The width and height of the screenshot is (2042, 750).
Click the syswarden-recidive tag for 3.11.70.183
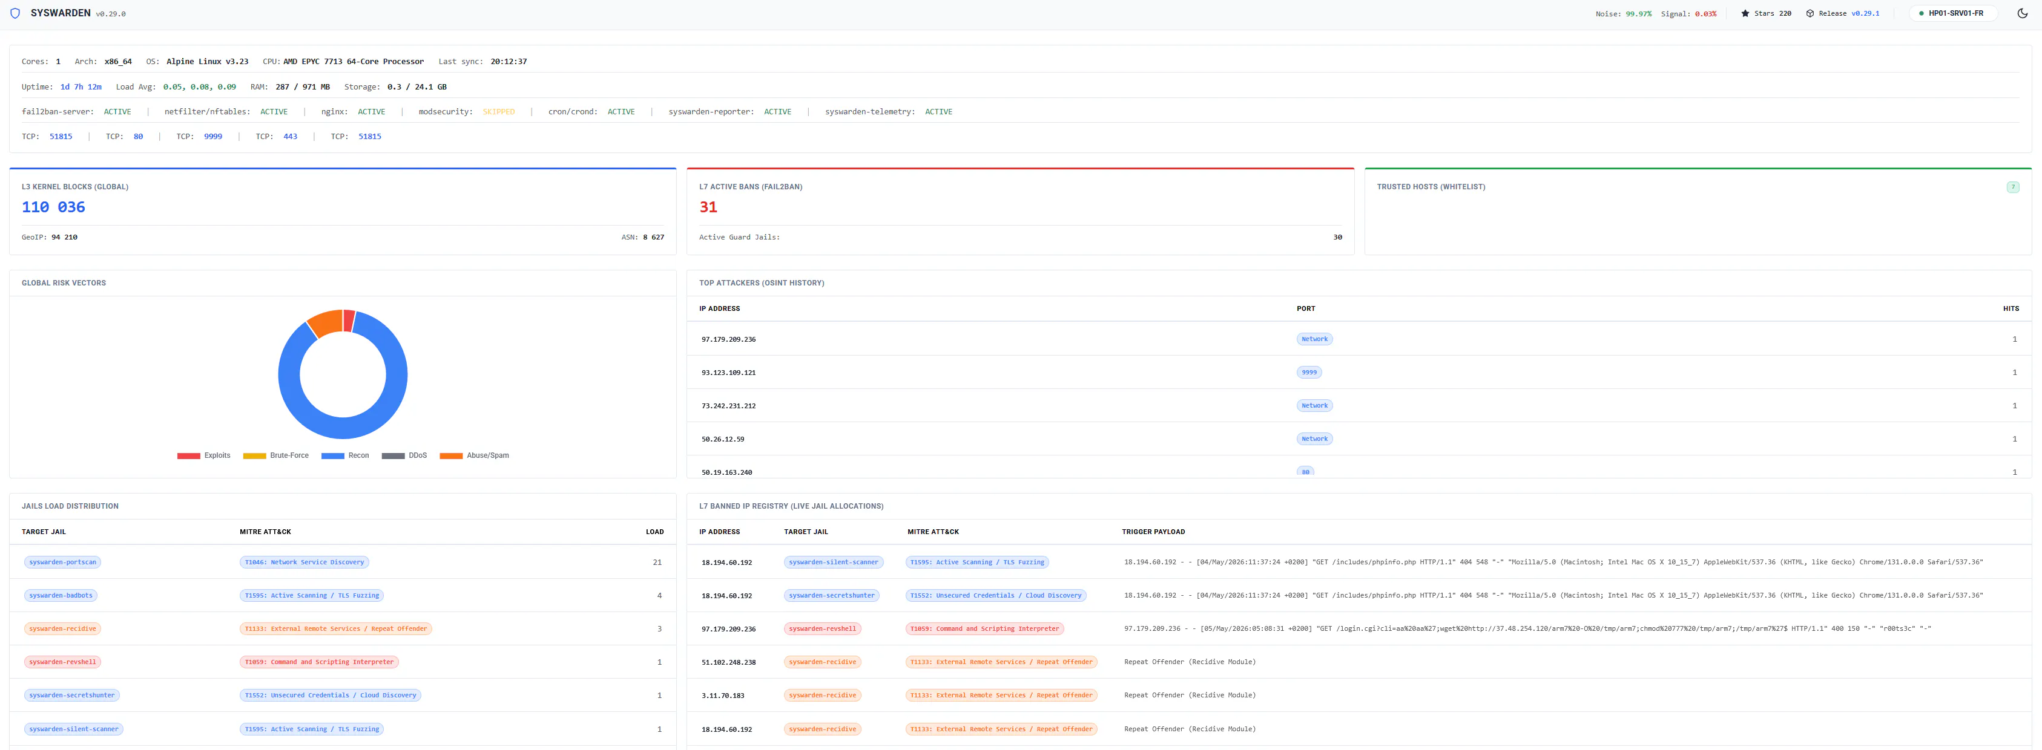pyautogui.click(x=822, y=696)
